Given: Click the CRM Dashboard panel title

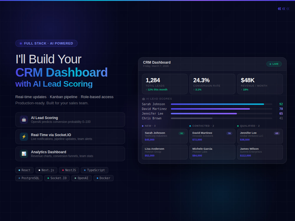Looking at the screenshot, I should pyautogui.click(x=157, y=62).
